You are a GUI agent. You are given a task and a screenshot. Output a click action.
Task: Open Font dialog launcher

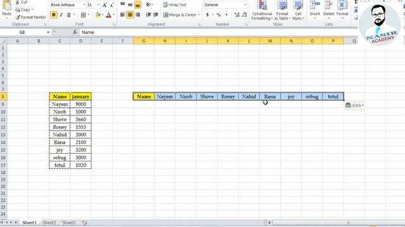pyautogui.click(x=114, y=24)
